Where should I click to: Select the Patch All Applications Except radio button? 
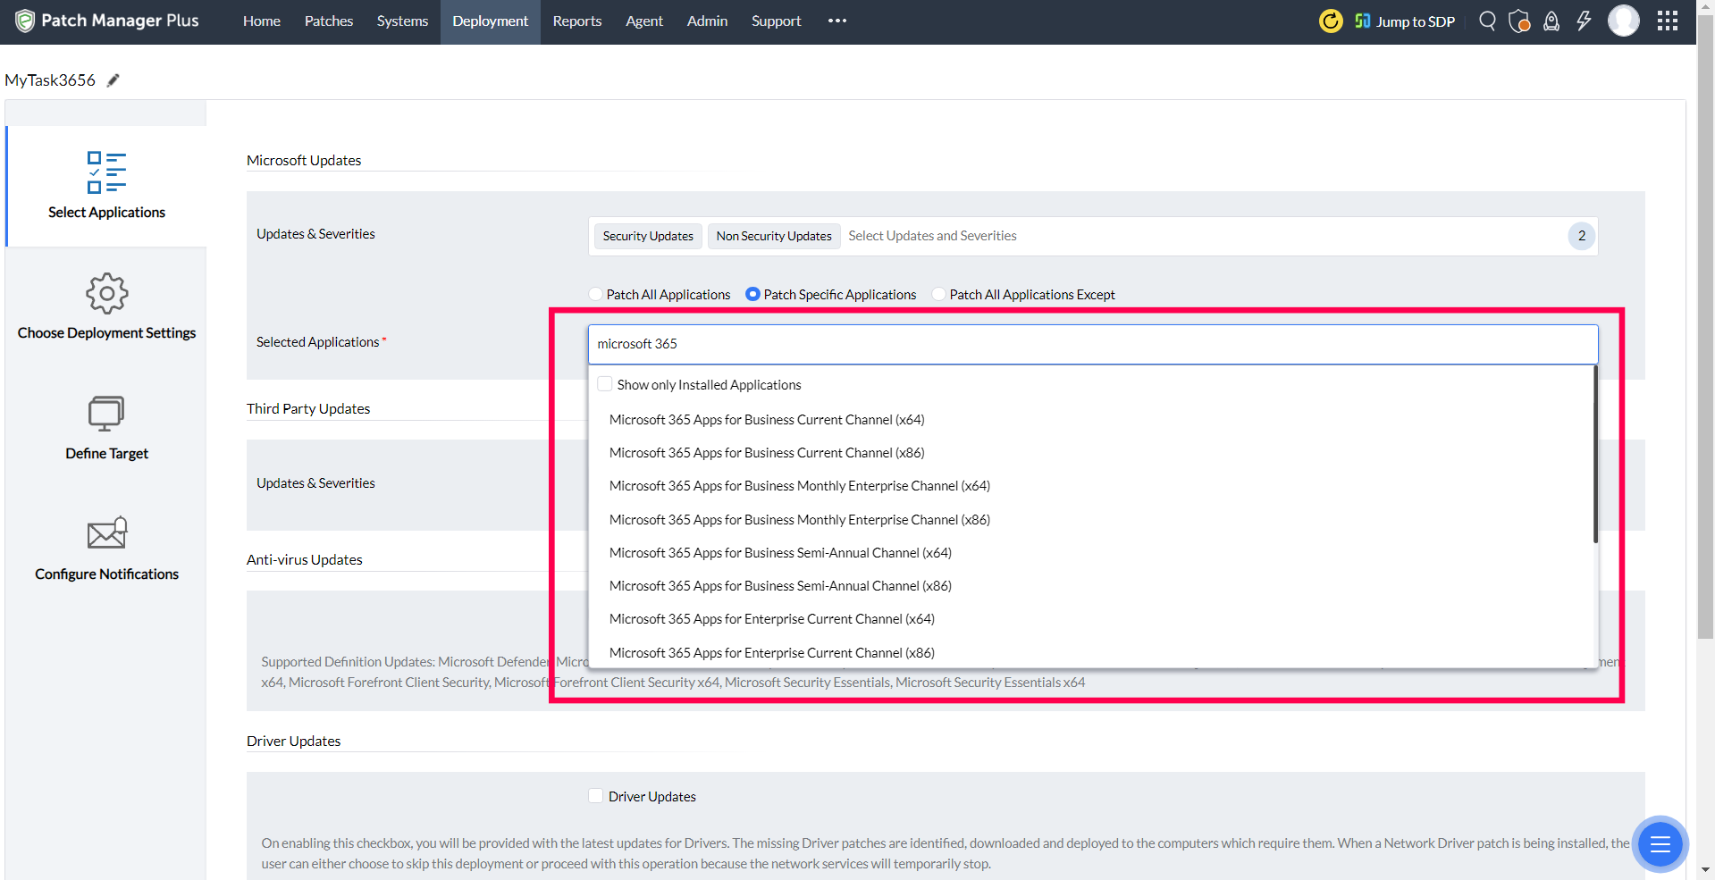pos(939,294)
